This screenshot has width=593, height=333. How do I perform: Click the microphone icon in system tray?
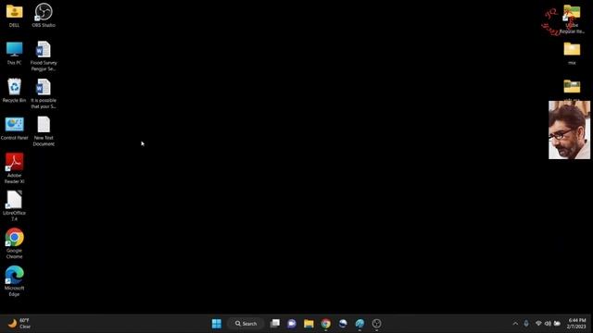[x=526, y=324]
